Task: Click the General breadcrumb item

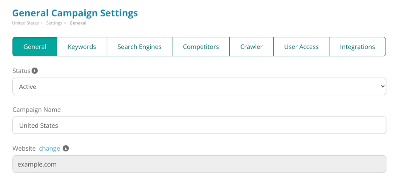Action: (78, 23)
